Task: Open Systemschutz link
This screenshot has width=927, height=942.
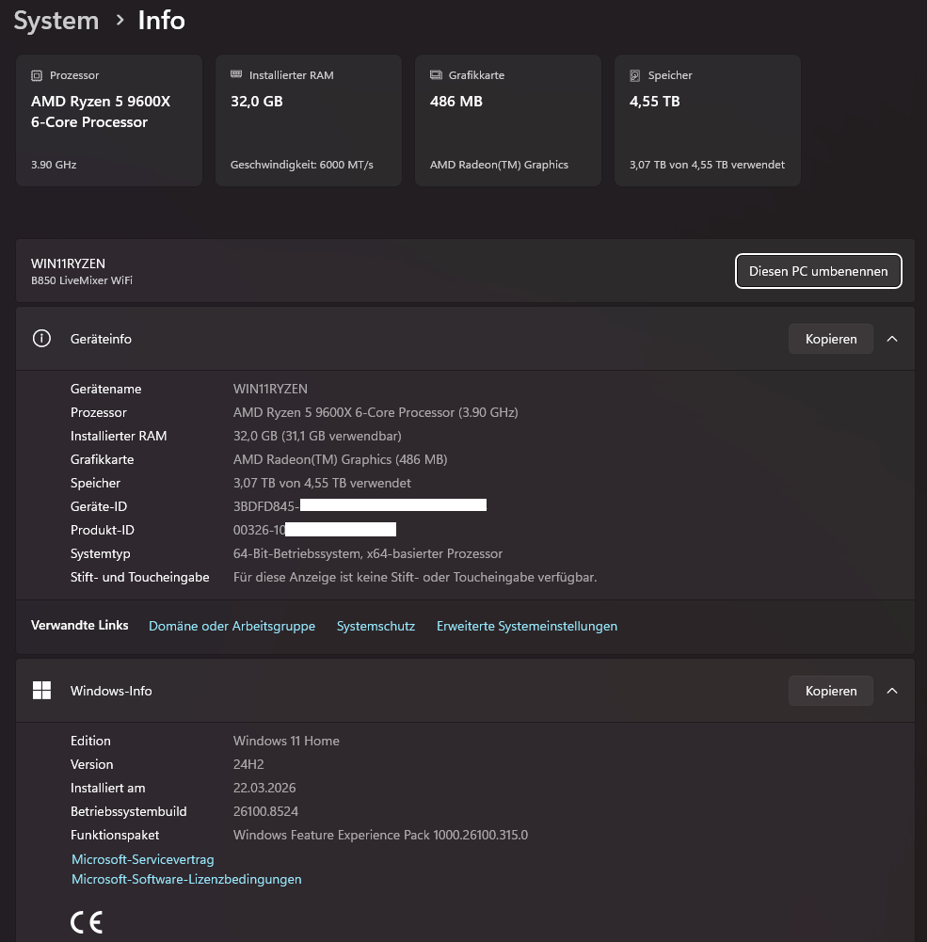Action: coord(376,626)
